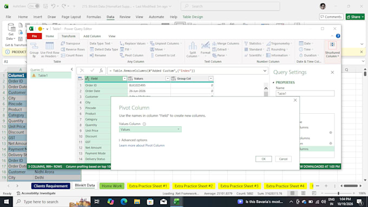Click the Comments button

pos(331,17)
